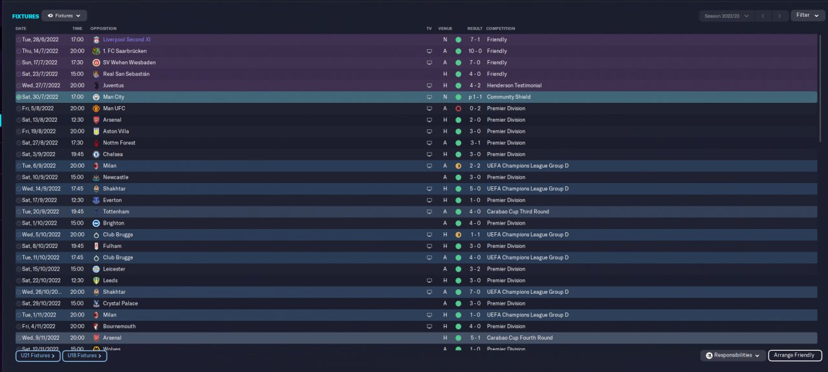
Task: Open the Filter dropdown
Action: tap(807, 16)
